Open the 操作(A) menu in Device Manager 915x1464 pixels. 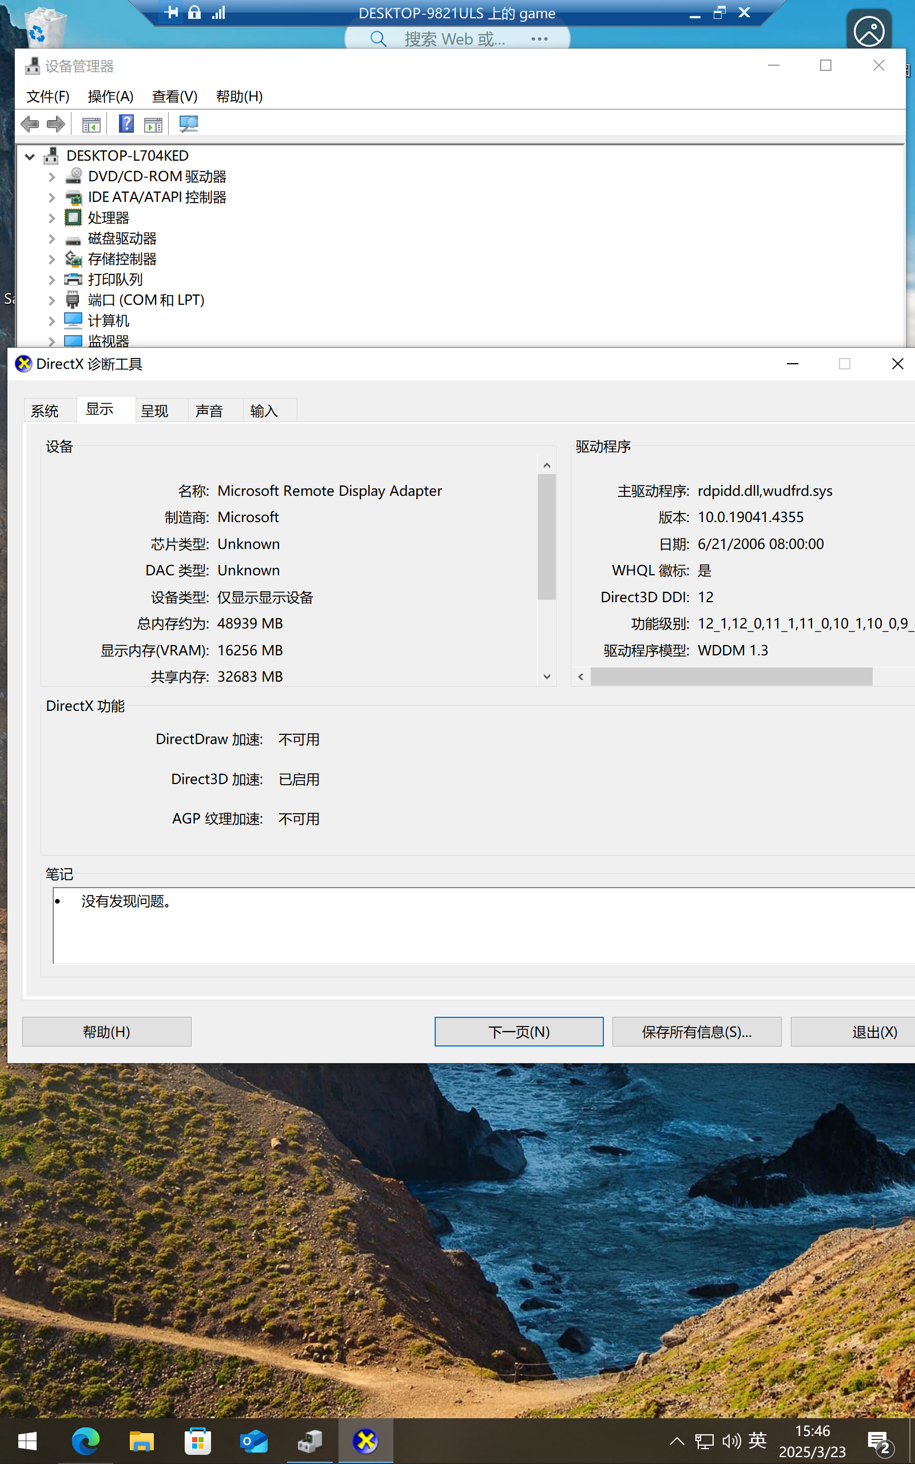coord(110,96)
